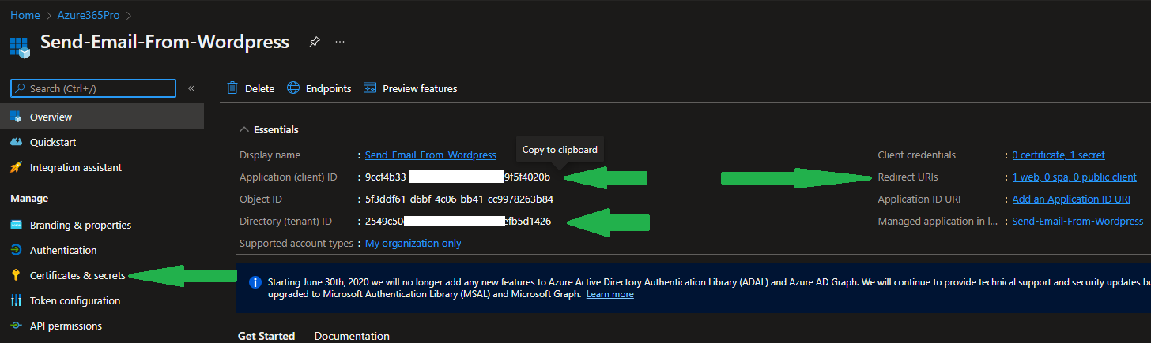Click the Delete trash icon
The height and width of the screenshot is (343, 1151).
click(232, 88)
